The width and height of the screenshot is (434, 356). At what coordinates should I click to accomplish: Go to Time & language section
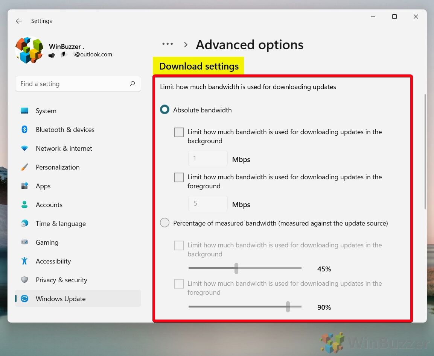pos(61,224)
